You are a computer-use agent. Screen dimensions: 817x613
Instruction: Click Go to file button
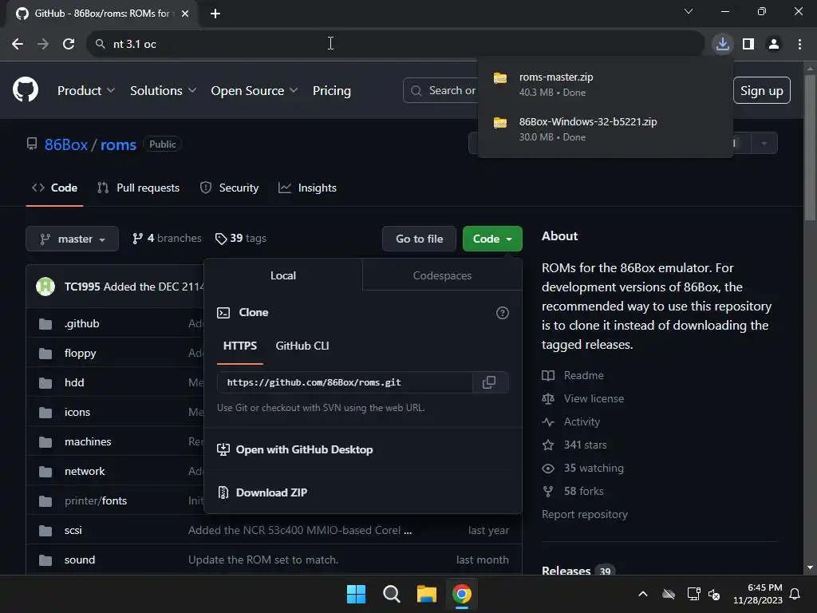[x=419, y=239]
